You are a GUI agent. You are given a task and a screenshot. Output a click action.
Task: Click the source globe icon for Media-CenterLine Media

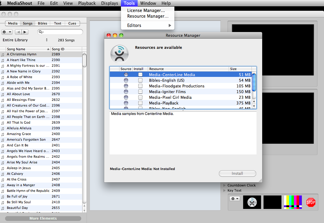point(126,75)
